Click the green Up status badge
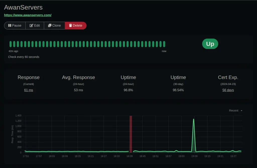 tap(210, 44)
